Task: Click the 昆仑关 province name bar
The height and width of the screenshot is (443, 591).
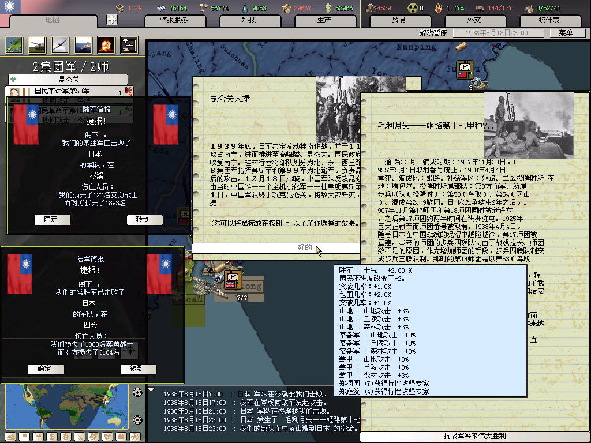Action: click(x=68, y=80)
